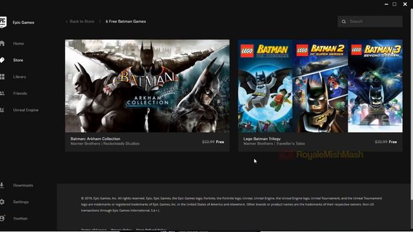Viewport: 413px width, 232px height.
Task: Click the Home house icon
Action: click(2, 43)
